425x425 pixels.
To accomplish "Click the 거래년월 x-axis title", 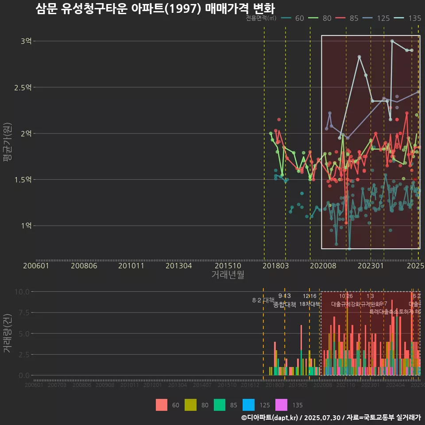I will click(x=228, y=274).
